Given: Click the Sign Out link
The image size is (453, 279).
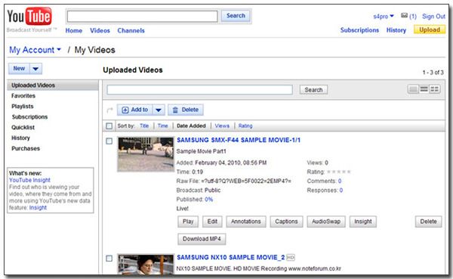Looking at the screenshot, I should (433, 17).
